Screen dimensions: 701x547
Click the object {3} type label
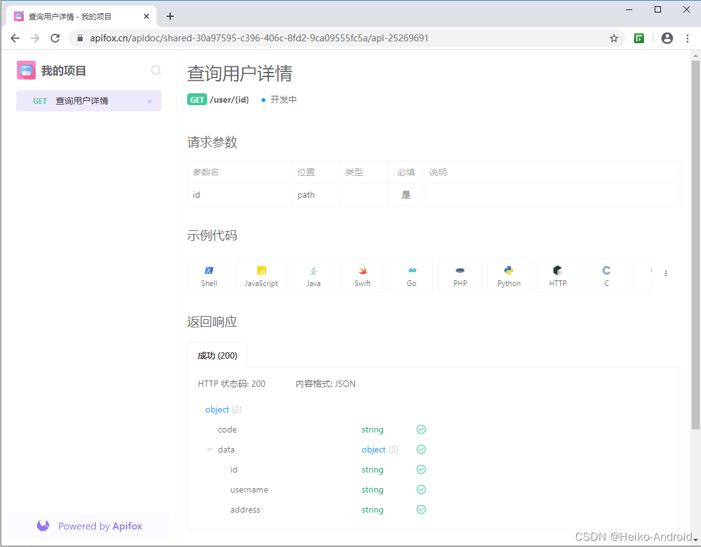pyautogui.click(x=379, y=449)
